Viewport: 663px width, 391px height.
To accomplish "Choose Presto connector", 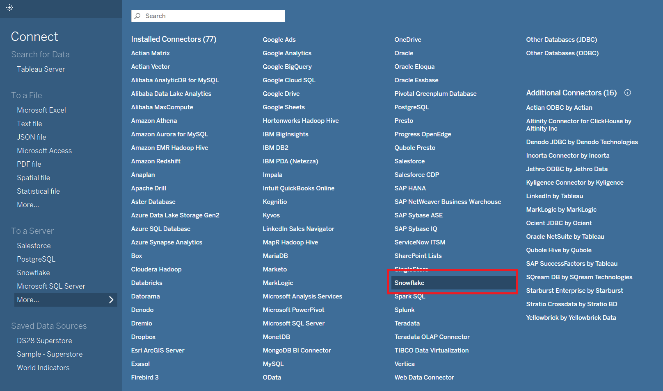I will [x=404, y=121].
